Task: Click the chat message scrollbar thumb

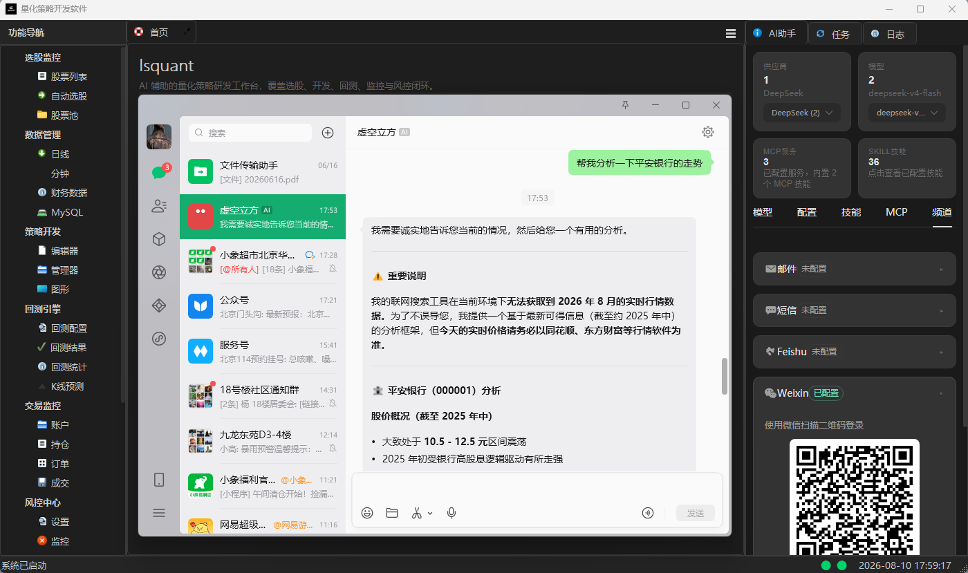Action: tap(725, 376)
